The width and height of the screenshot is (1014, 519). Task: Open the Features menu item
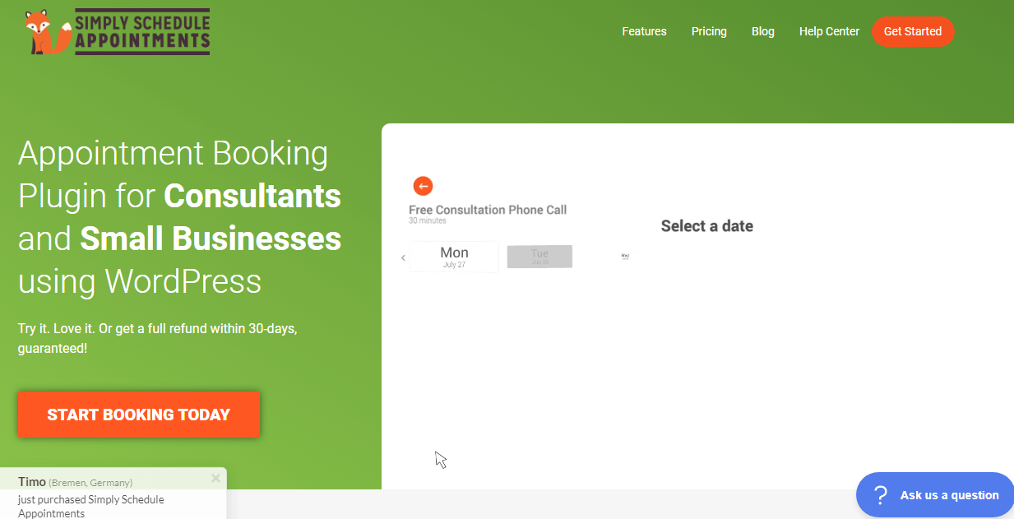[x=644, y=31]
